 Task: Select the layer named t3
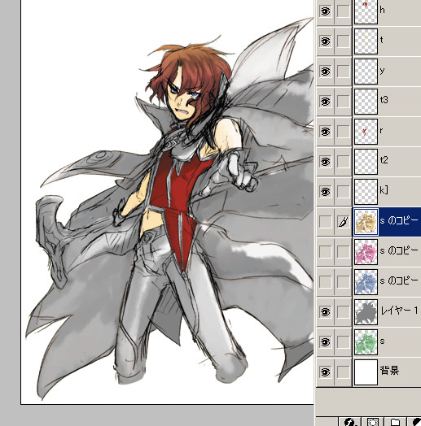[x=384, y=100]
